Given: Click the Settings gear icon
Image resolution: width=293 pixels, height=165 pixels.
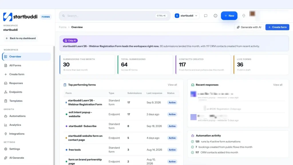Looking at the screenshot, I should click(6, 149).
